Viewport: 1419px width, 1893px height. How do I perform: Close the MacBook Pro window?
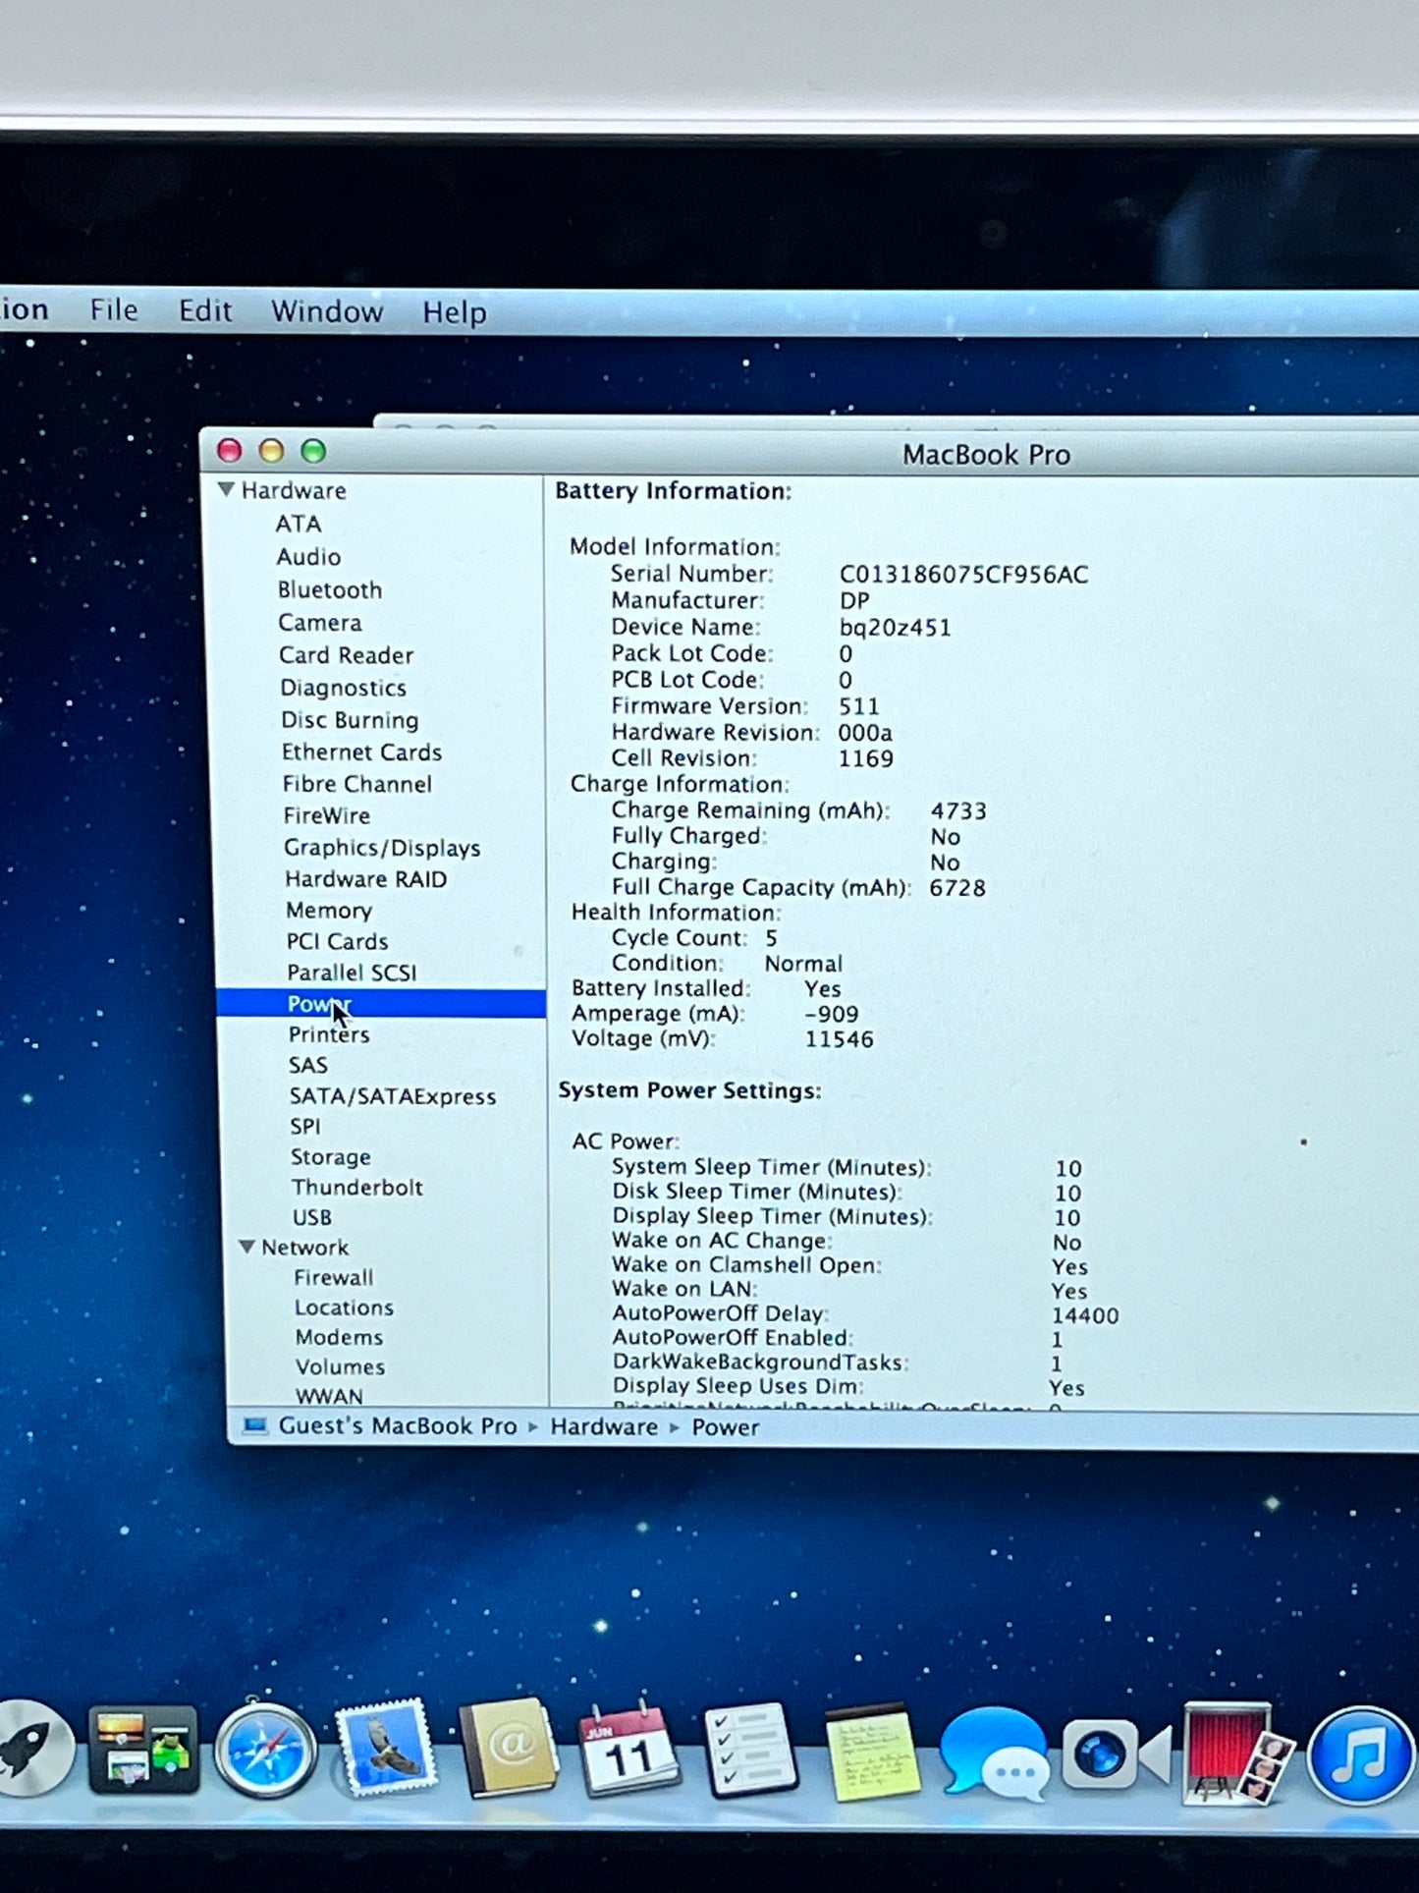pyautogui.click(x=230, y=451)
